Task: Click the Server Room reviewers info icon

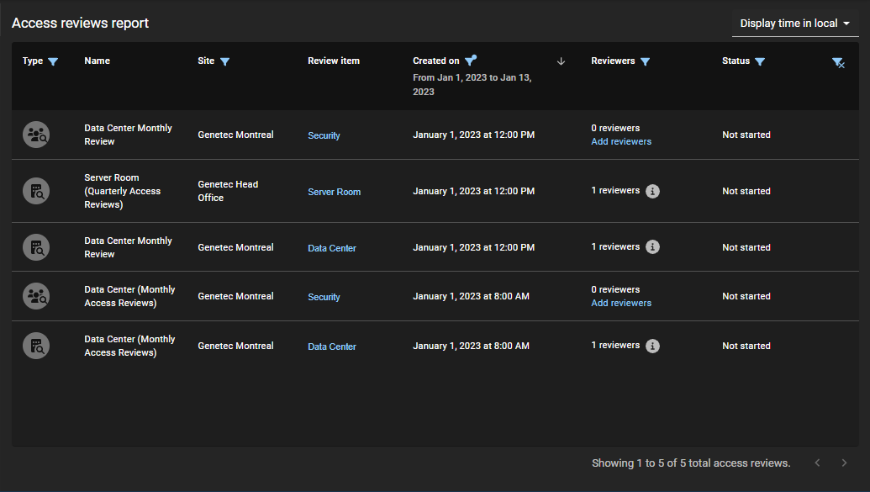Action: tap(652, 191)
